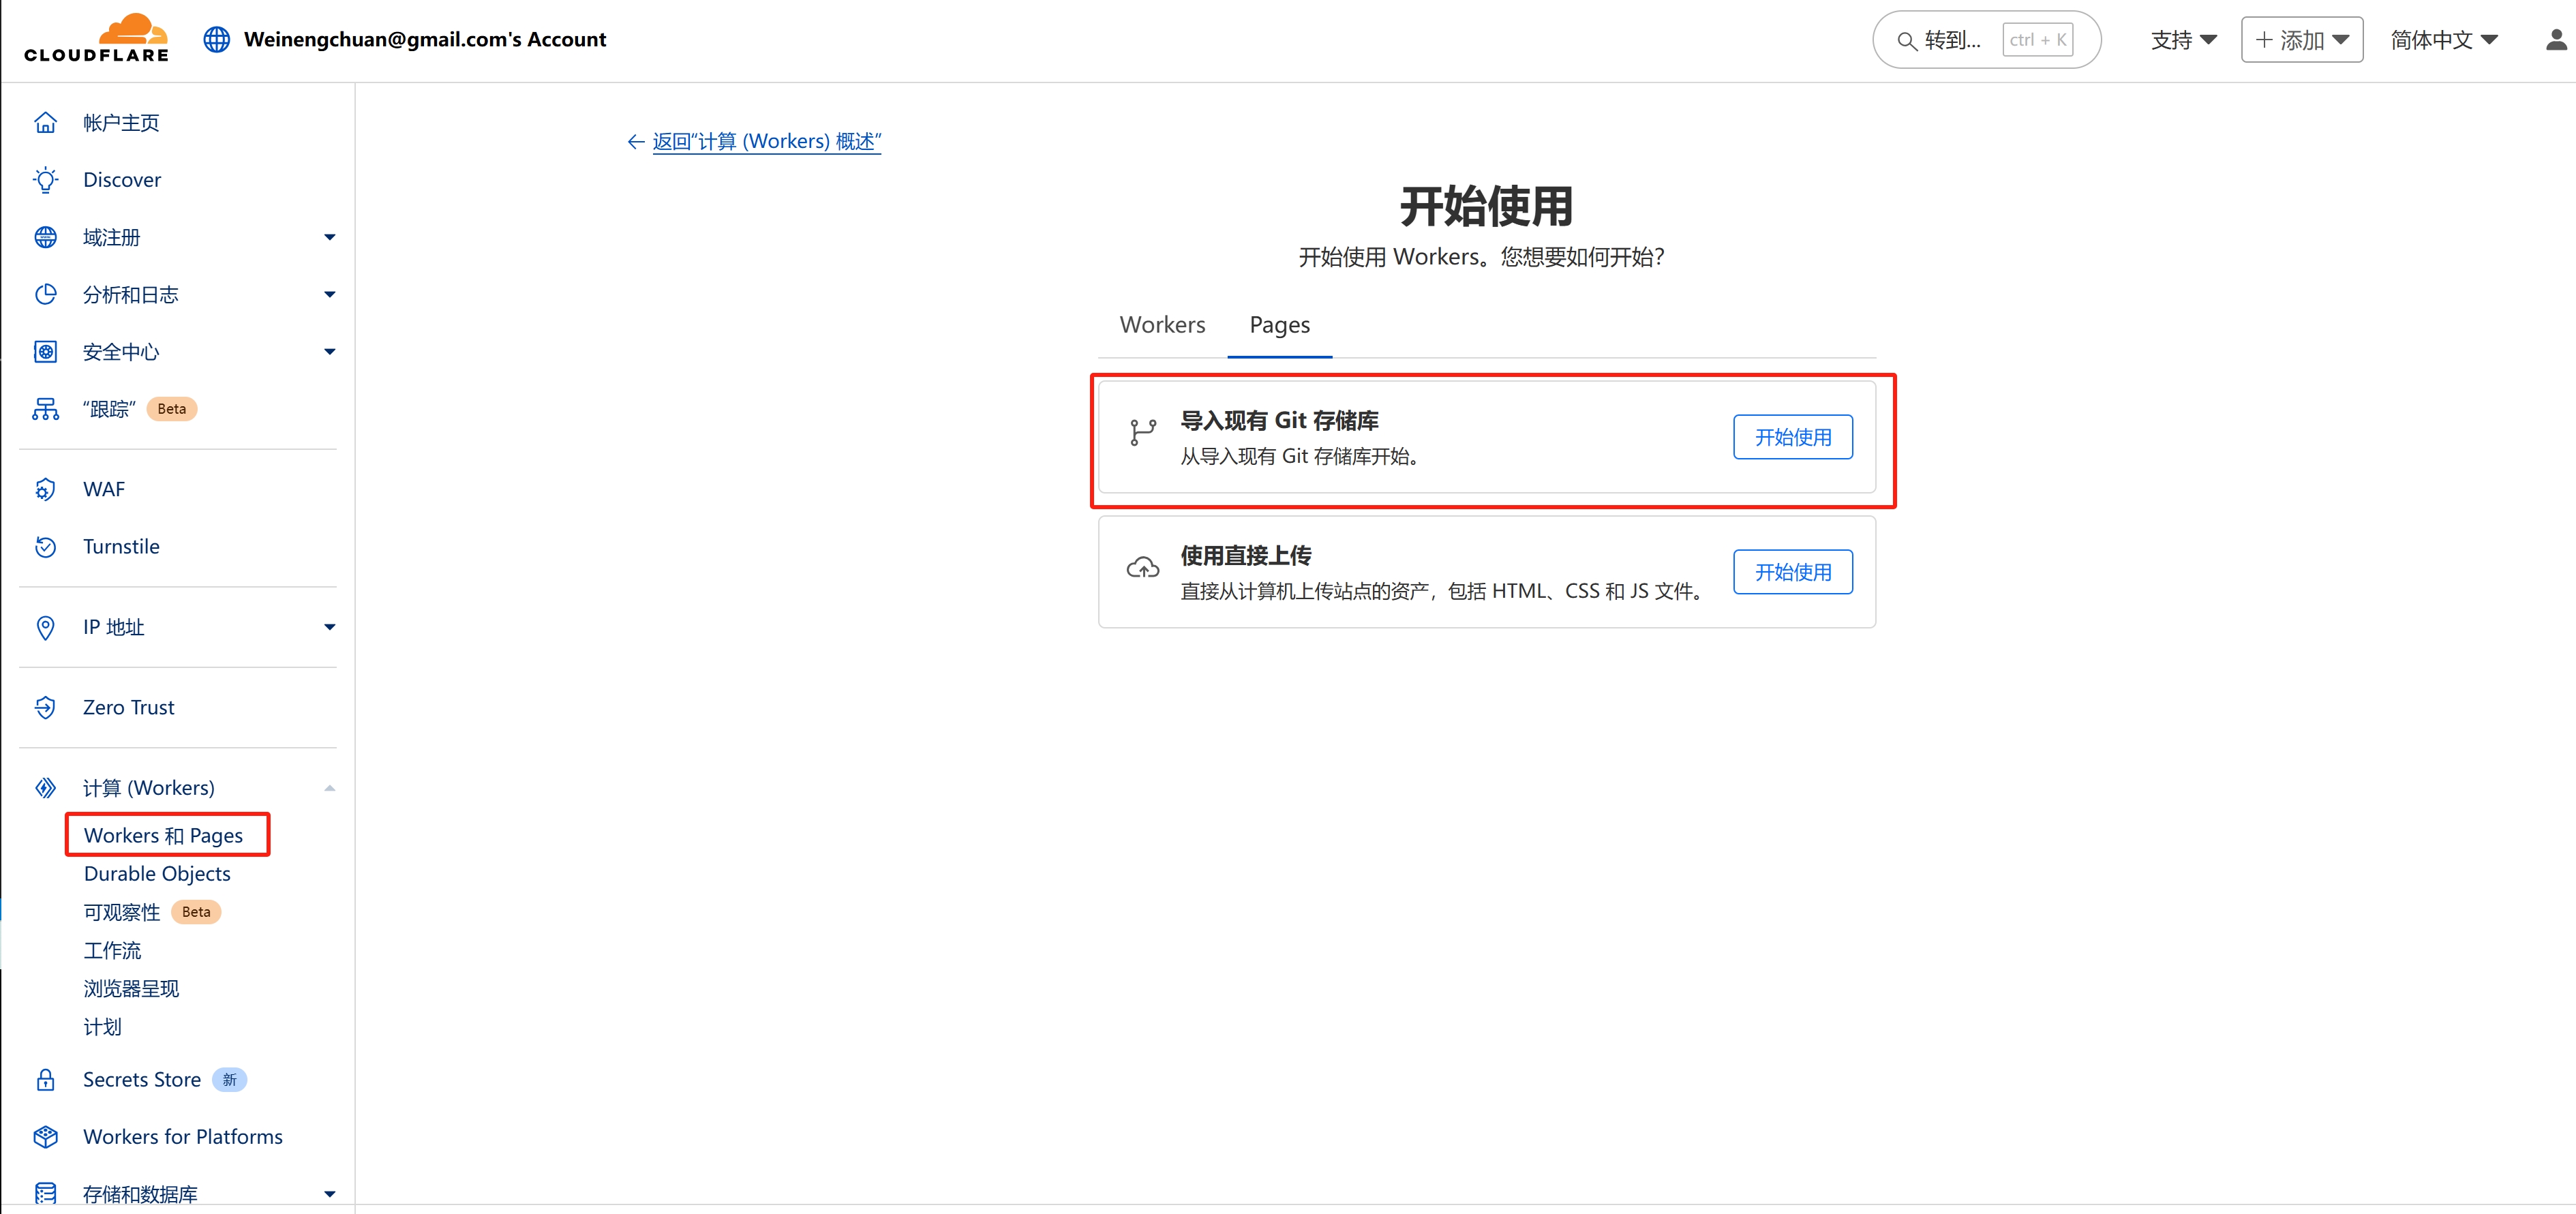Image resolution: width=2576 pixels, height=1214 pixels.
Task: Open the 简体中文 language dropdown
Action: point(2444,40)
